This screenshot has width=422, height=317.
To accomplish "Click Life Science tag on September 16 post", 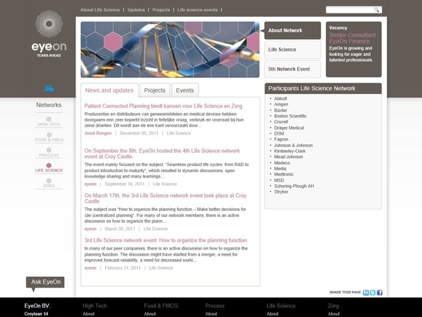I will [x=165, y=184].
